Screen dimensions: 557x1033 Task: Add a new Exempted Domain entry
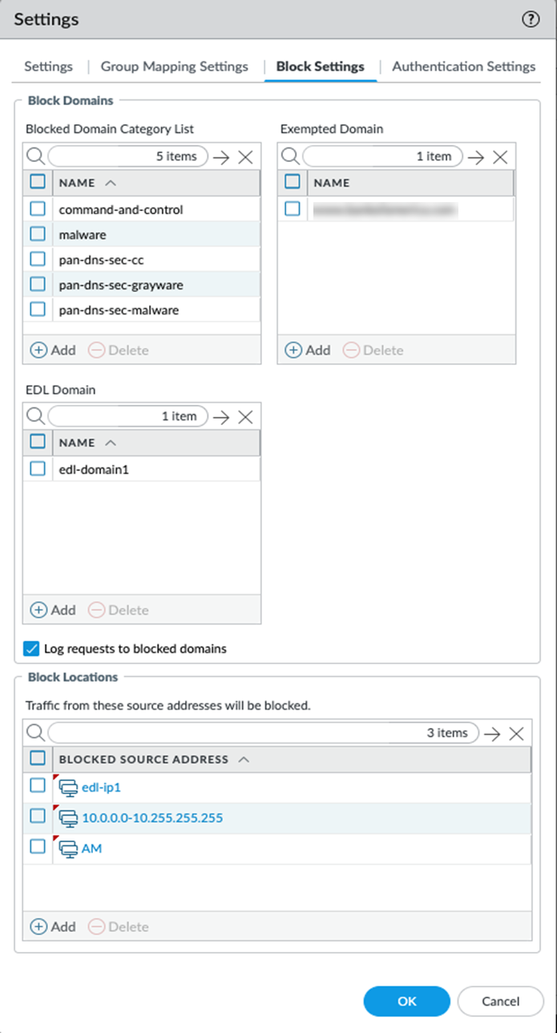(308, 350)
